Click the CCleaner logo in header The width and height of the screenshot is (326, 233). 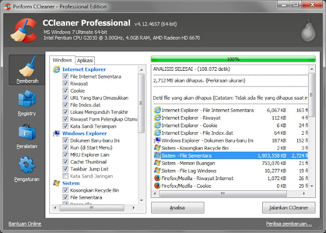24,30
